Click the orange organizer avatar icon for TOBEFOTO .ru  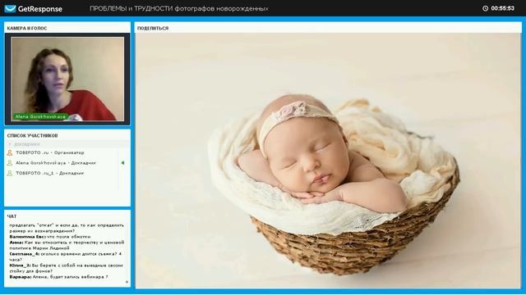[x=10, y=152]
